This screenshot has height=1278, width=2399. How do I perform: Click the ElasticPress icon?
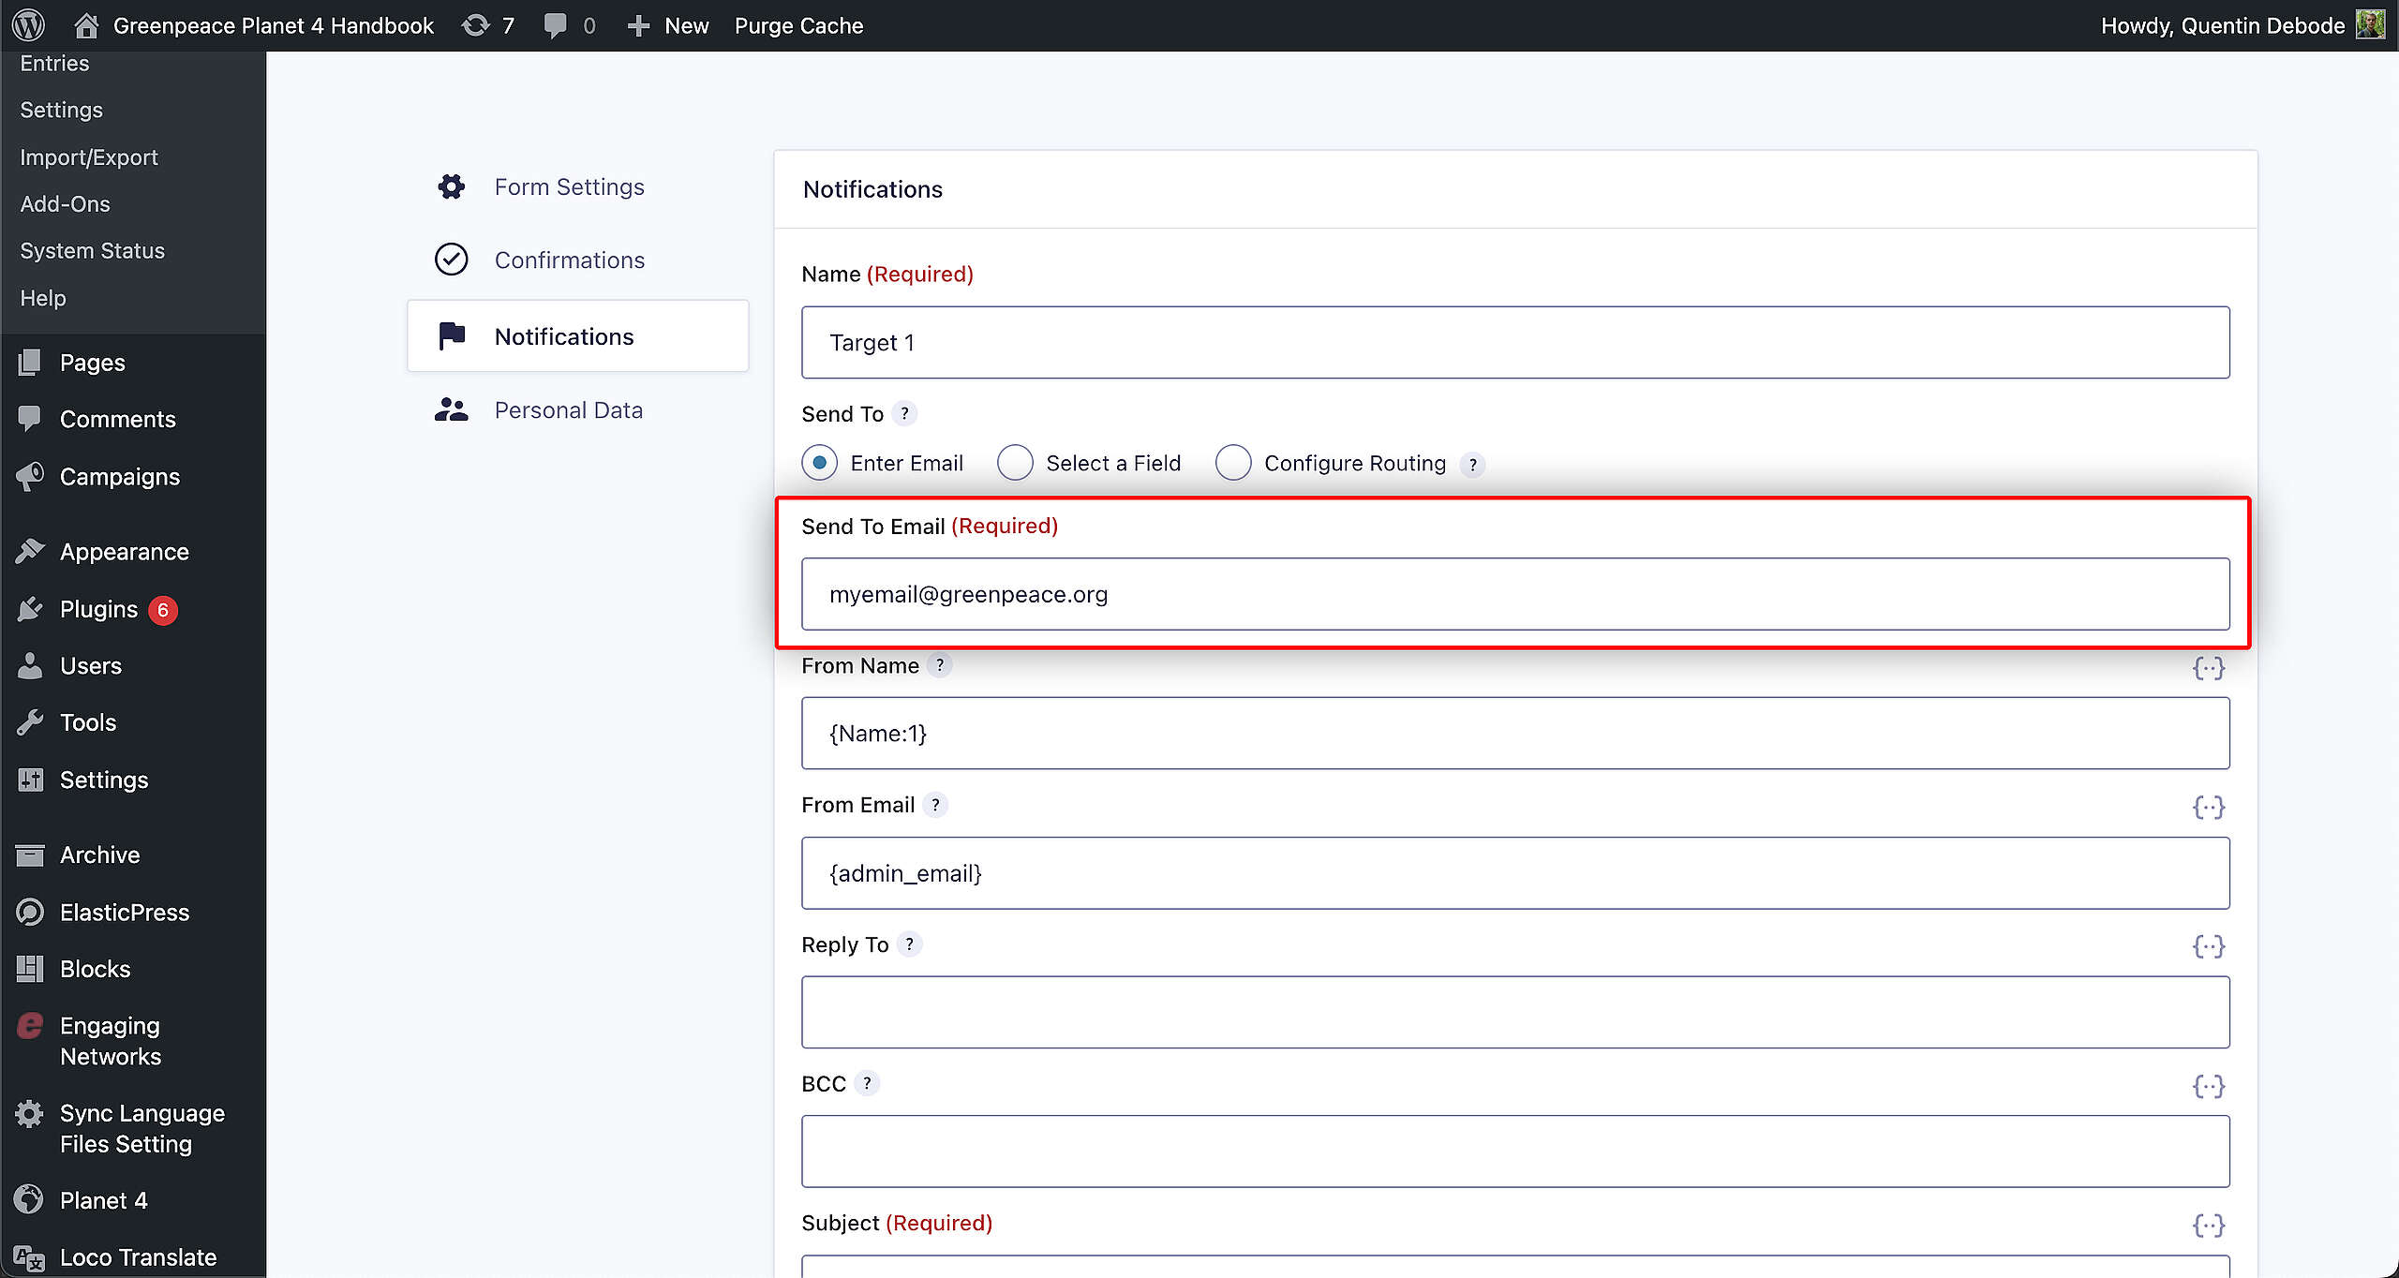pyautogui.click(x=30, y=912)
